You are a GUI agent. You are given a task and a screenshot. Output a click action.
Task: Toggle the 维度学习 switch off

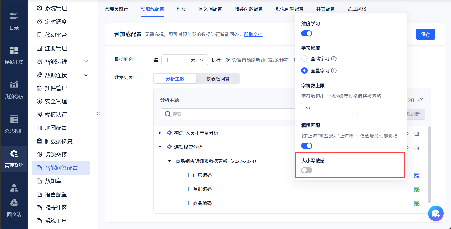pyautogui.click(x=307, y=33)
